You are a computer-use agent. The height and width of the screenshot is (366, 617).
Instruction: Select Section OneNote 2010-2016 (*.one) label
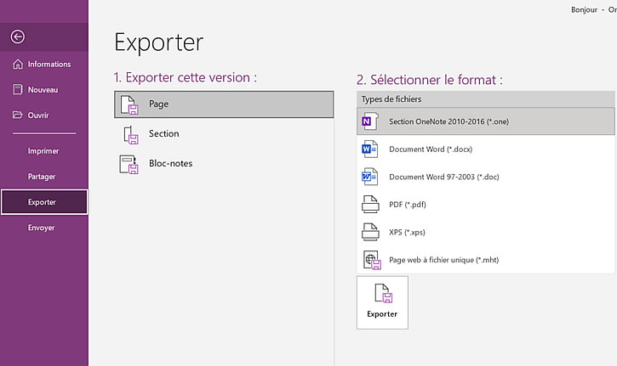(x=448, y=121)
